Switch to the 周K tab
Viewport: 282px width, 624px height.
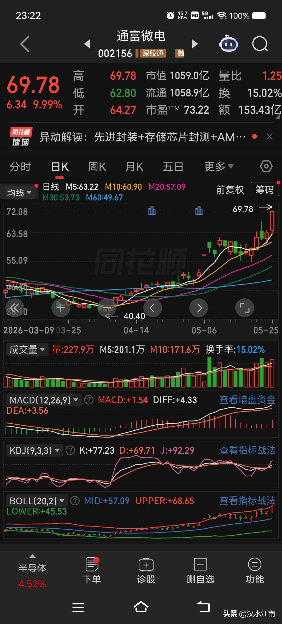pos(97,166)
